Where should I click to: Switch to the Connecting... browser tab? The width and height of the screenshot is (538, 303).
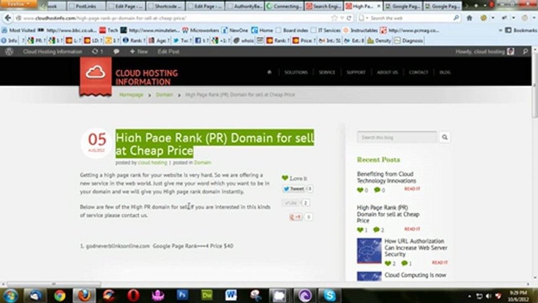(x=284, y=6)
